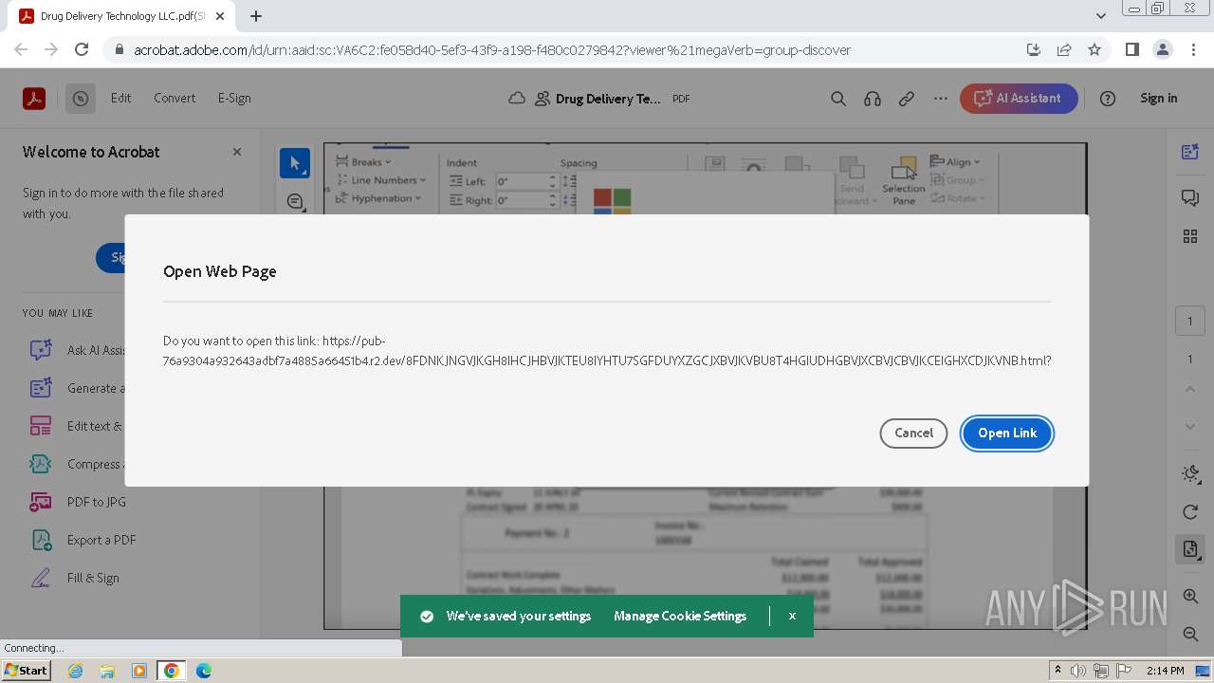1214x683 pixels.
Task: Close the Welcome to Acrobat panel
Action: 237,152
